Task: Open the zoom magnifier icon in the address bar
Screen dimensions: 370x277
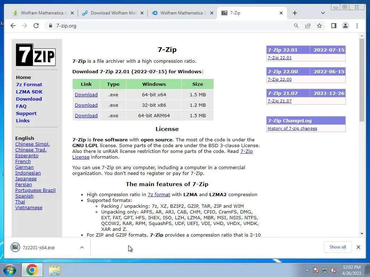Action: 296,26
